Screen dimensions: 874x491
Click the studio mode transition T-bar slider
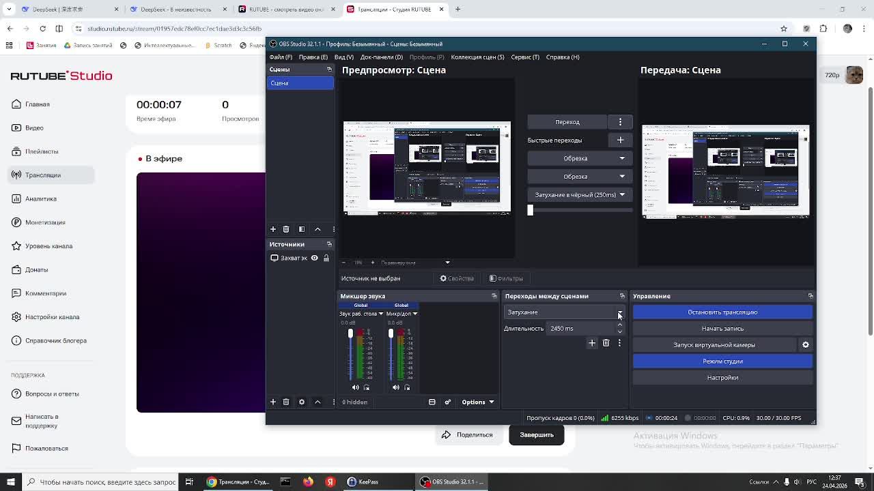pos(530,210)
